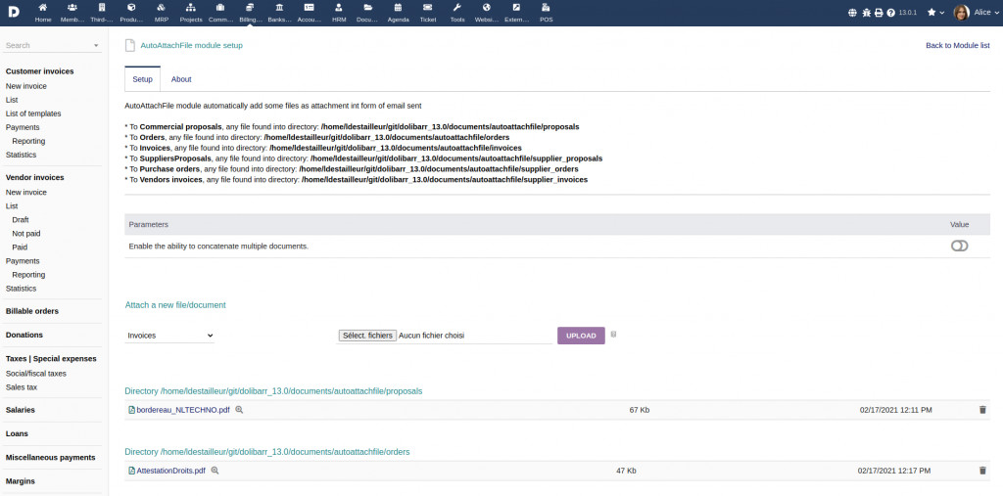Viewport: 1003px width, 496px height.
Task: Open the Products module icon
Action: coord(131,8)
